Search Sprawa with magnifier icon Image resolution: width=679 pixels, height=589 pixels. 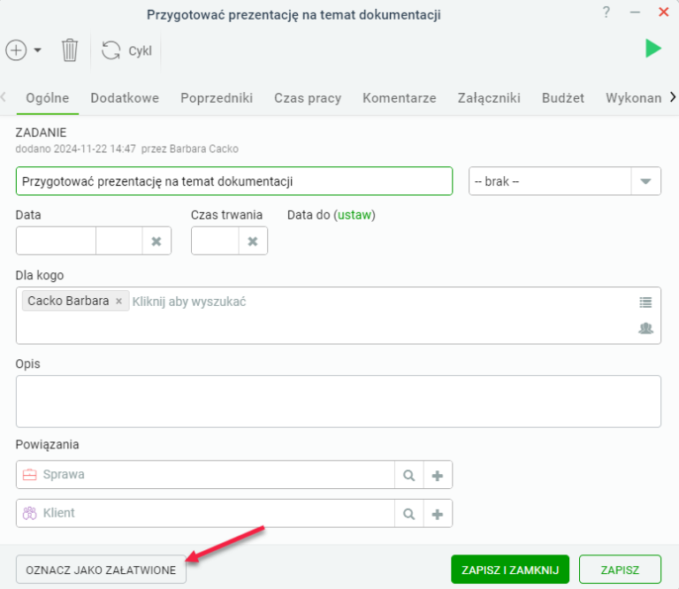pyautogui.click(x=408, y=475)
